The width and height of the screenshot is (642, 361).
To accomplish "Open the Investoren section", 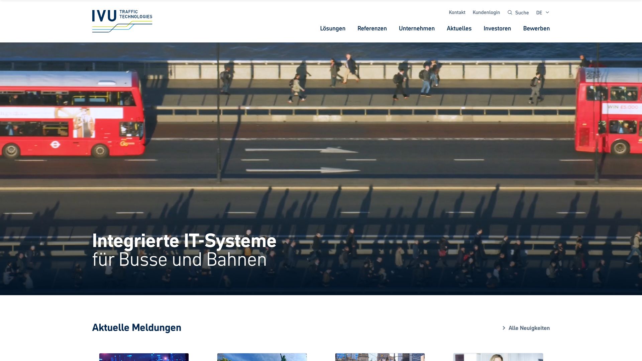I will click(x=497, y=28).
